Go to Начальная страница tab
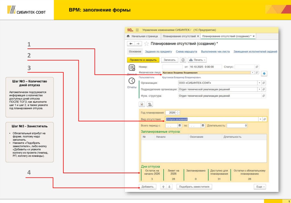 tap(142, 36)
